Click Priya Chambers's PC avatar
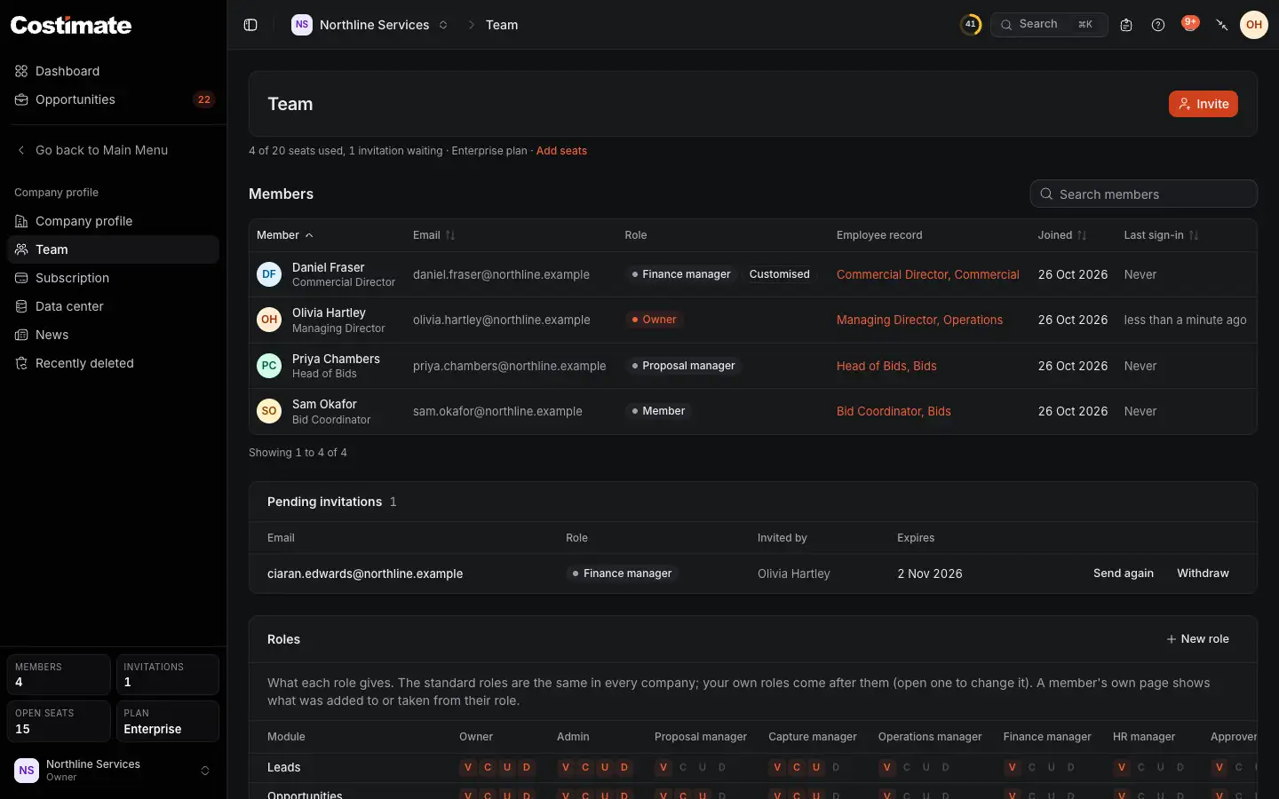 point(269,366)
